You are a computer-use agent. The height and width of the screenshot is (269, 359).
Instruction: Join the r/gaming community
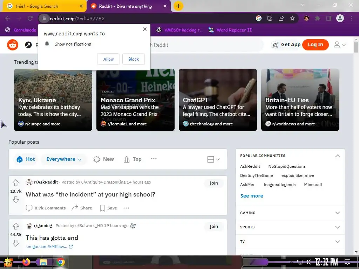pyautogui.click(x=214, y=227)
